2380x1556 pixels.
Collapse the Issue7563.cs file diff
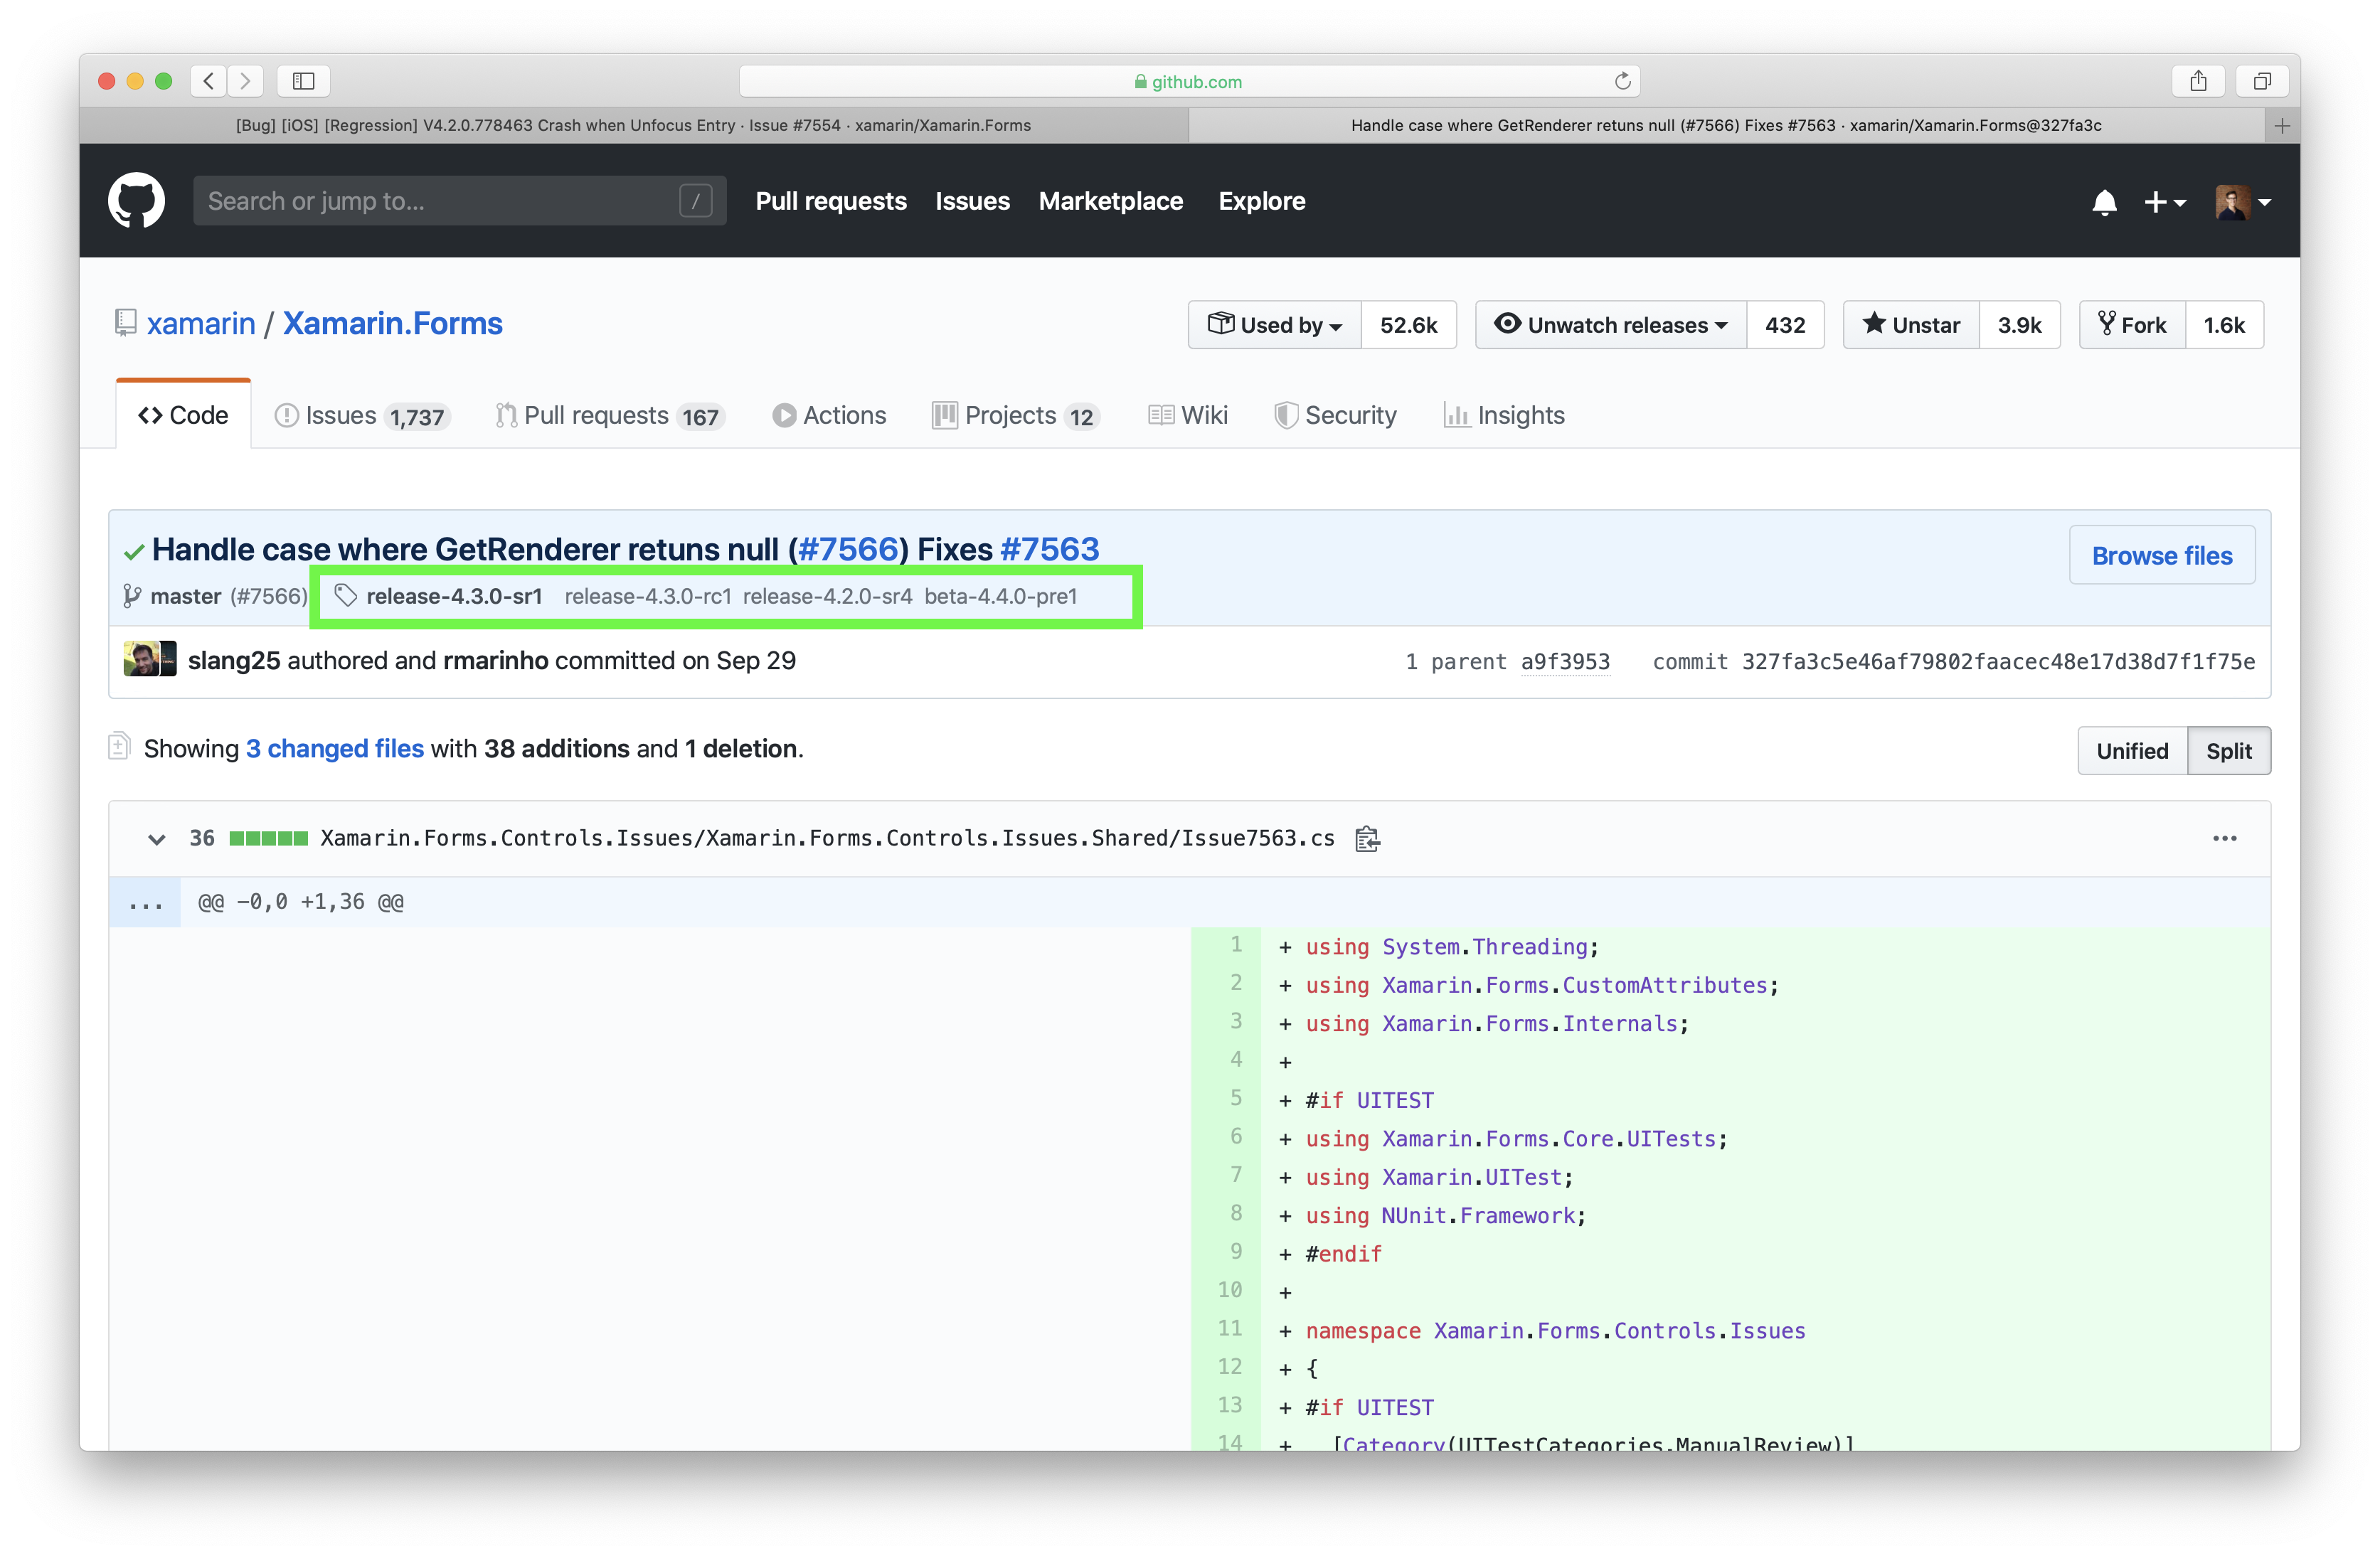[x=156, y=839]
